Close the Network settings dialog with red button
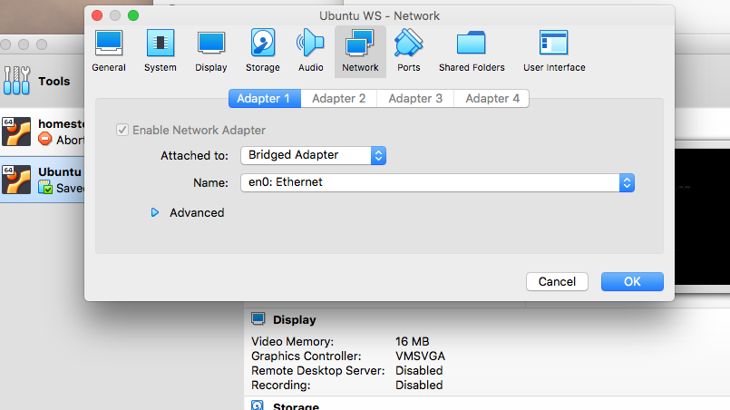Image resolution: width=730 pixels, height=410 pixels. tap(97, 15)
